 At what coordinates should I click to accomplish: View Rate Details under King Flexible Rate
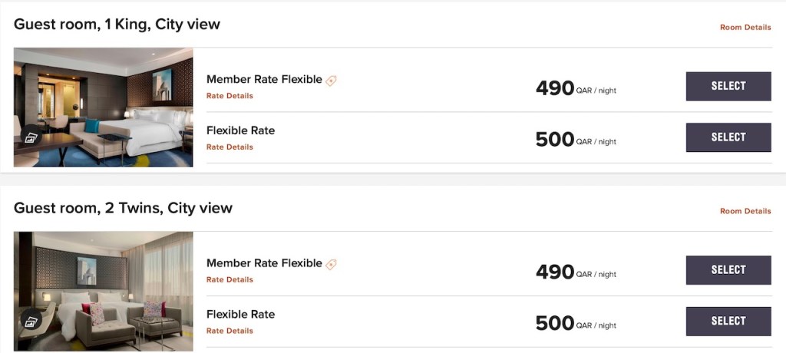230,147
